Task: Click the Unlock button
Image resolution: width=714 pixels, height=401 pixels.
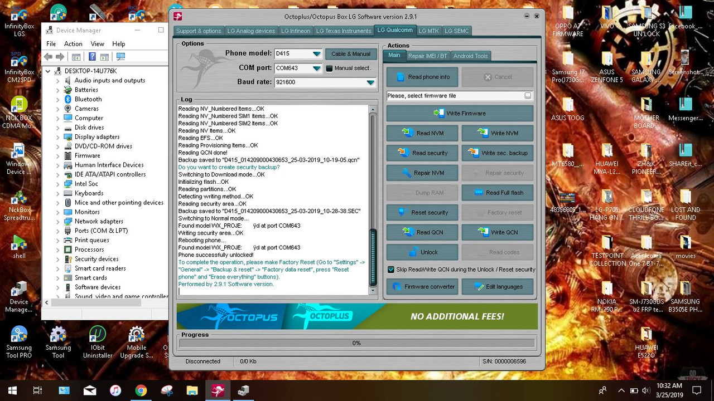Action: pyautogui.click(x=422, y=252)
